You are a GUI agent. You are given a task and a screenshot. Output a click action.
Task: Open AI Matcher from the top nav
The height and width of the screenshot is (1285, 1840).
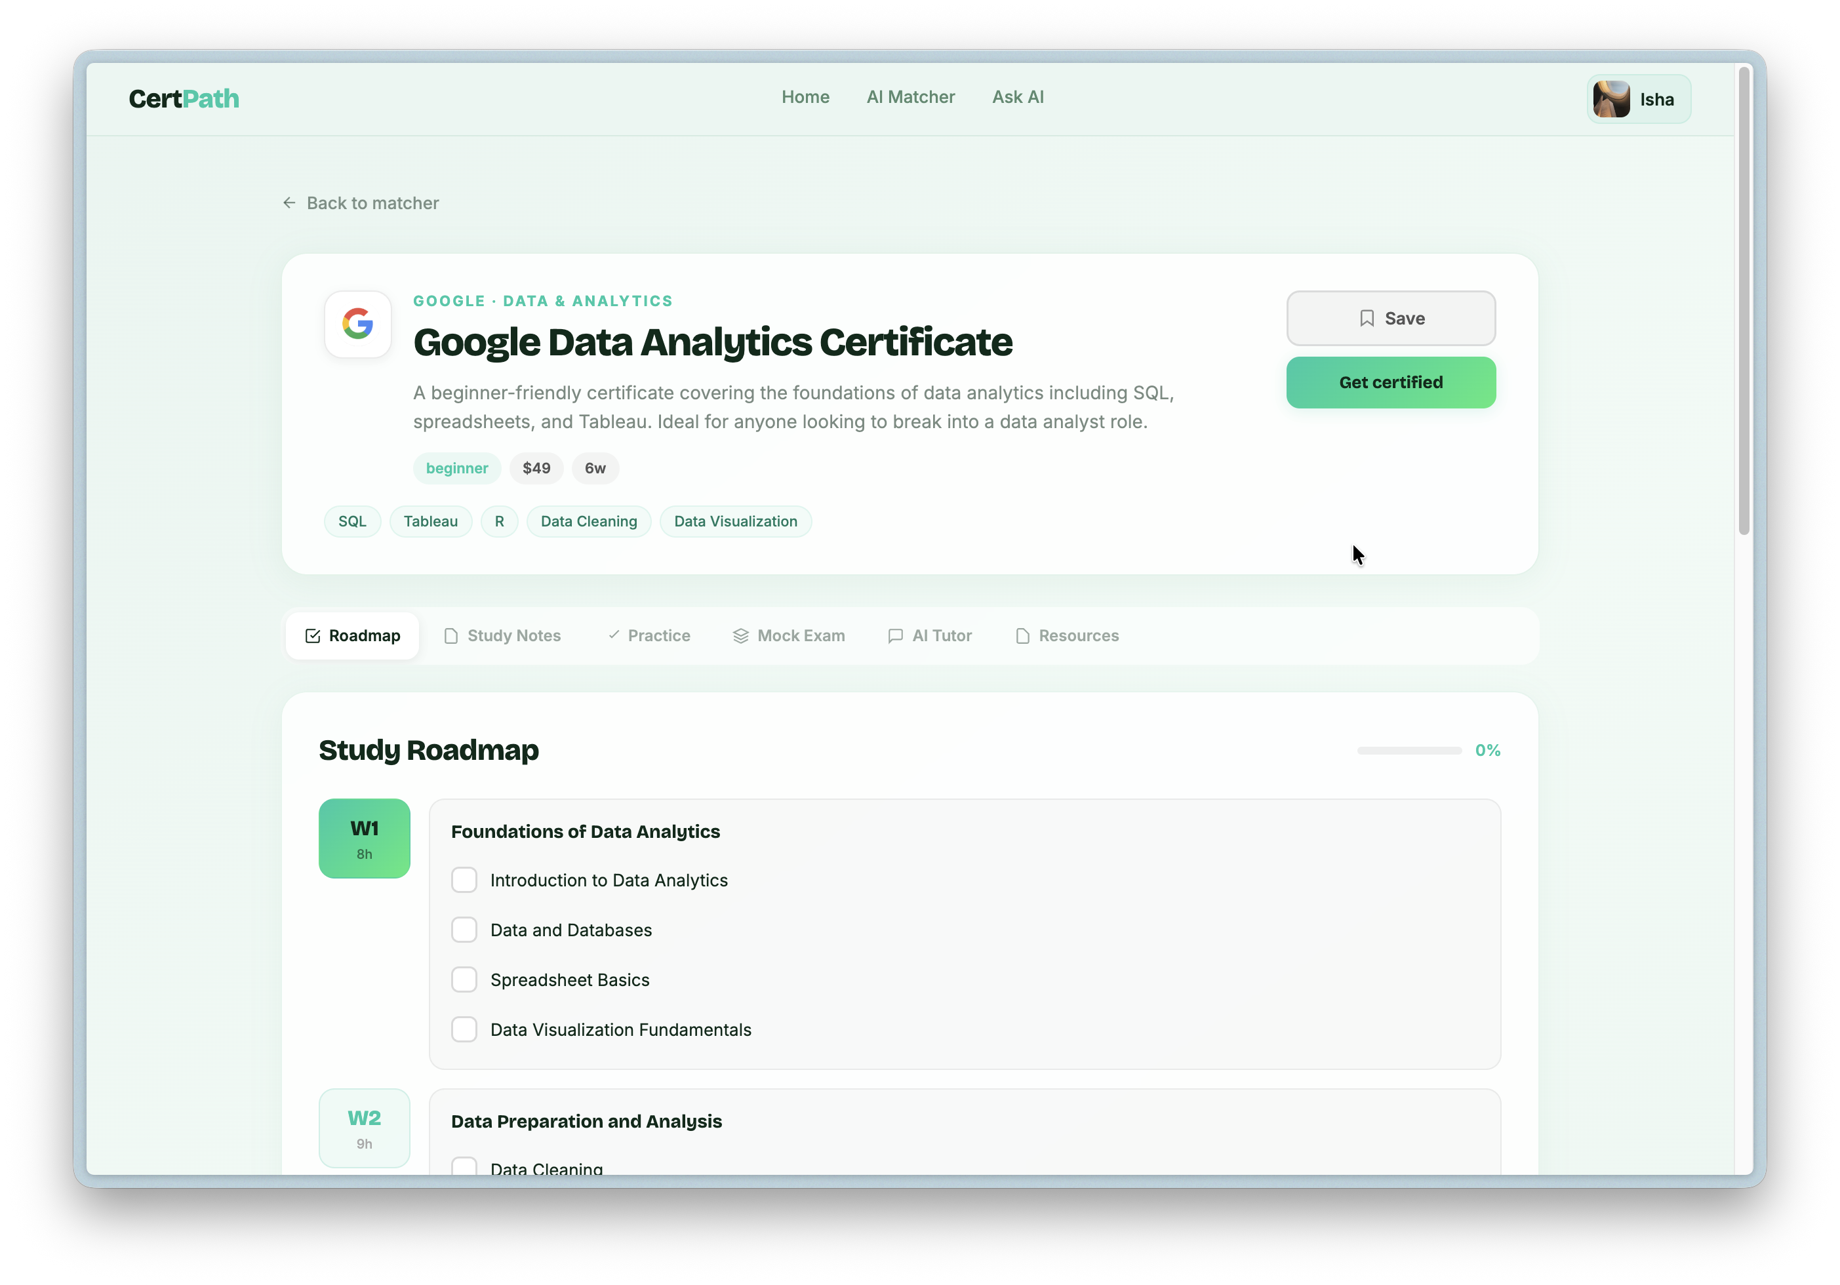(x=910, y=97)
